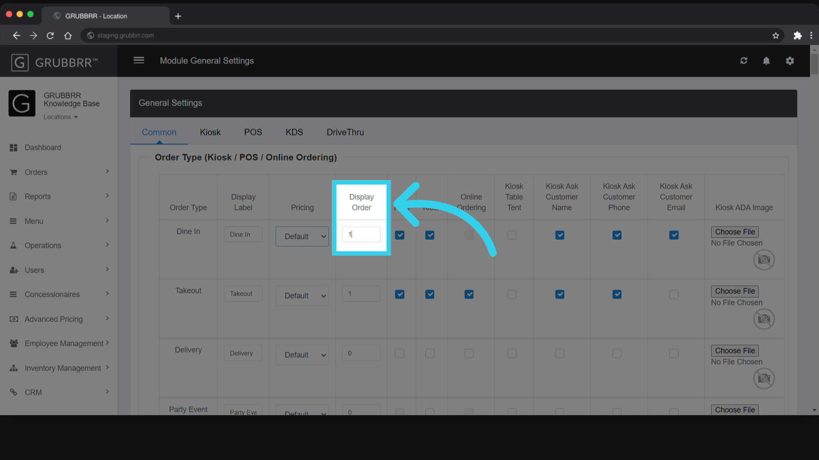Switch to the DriveThru tab
Screen dimensions: 819x460
[x=345, y=132]
